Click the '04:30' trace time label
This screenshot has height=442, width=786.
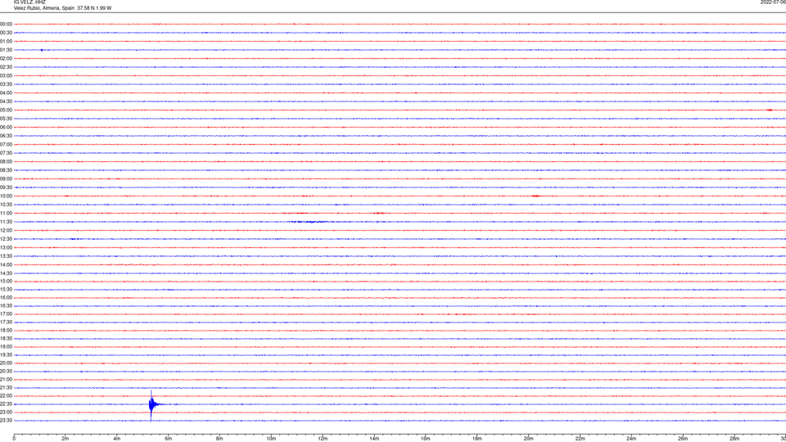coord(6,101)
